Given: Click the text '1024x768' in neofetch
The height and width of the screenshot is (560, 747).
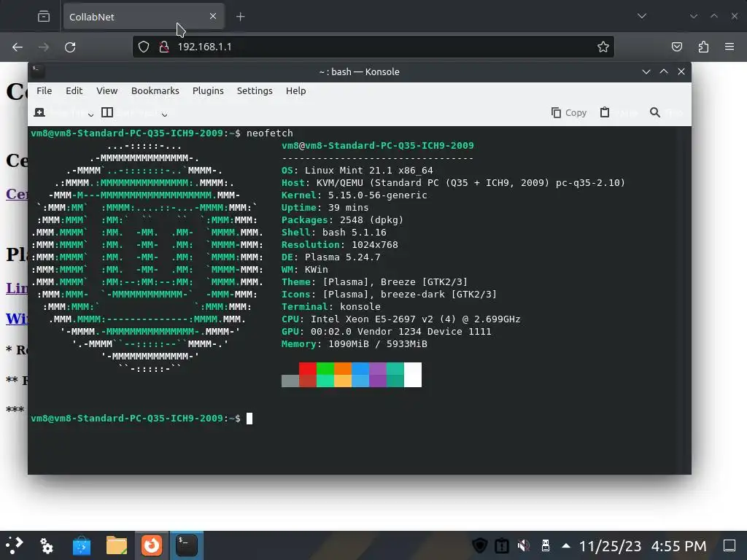Looking at the screenshot, I should coord(374,244).
